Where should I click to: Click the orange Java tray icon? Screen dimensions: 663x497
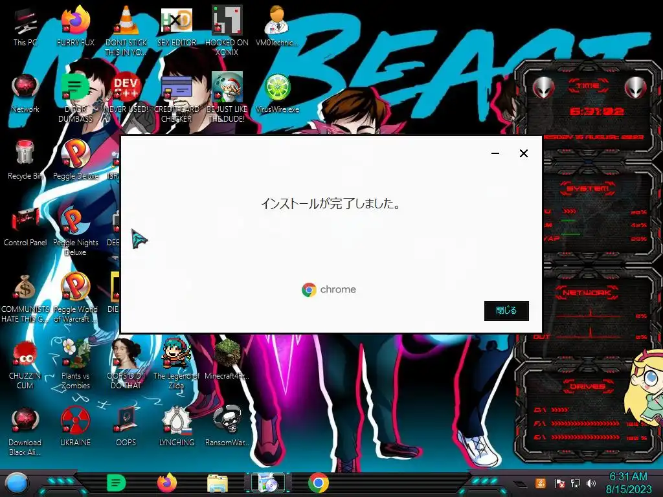541,483
